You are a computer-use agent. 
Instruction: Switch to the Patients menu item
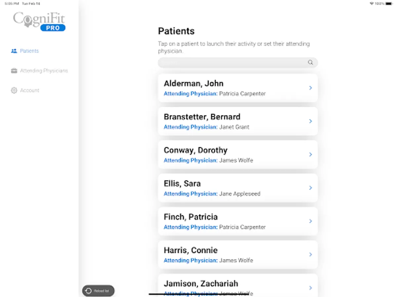pyautogui.click(x=29, y=51)
